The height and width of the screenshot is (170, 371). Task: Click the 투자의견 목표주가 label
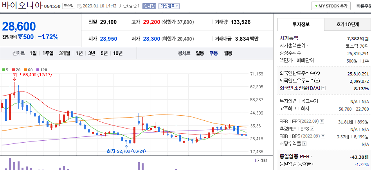[299, 101]
